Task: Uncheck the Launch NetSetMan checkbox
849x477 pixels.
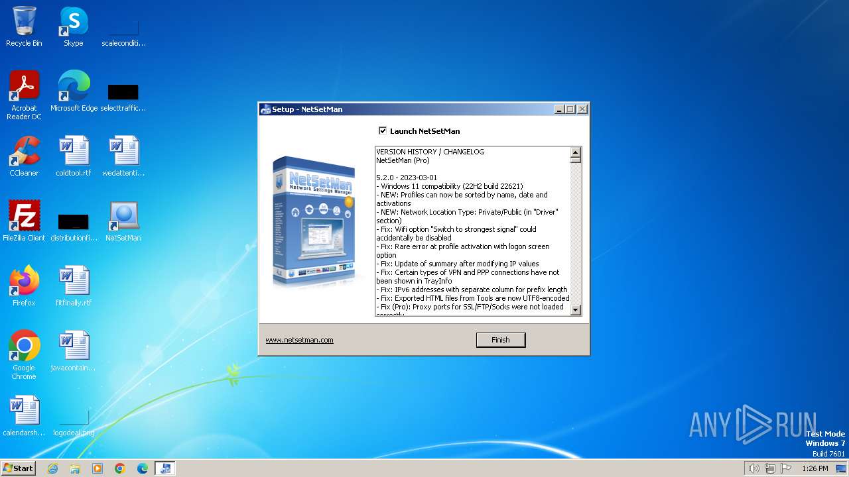Action: coord(383,131)
